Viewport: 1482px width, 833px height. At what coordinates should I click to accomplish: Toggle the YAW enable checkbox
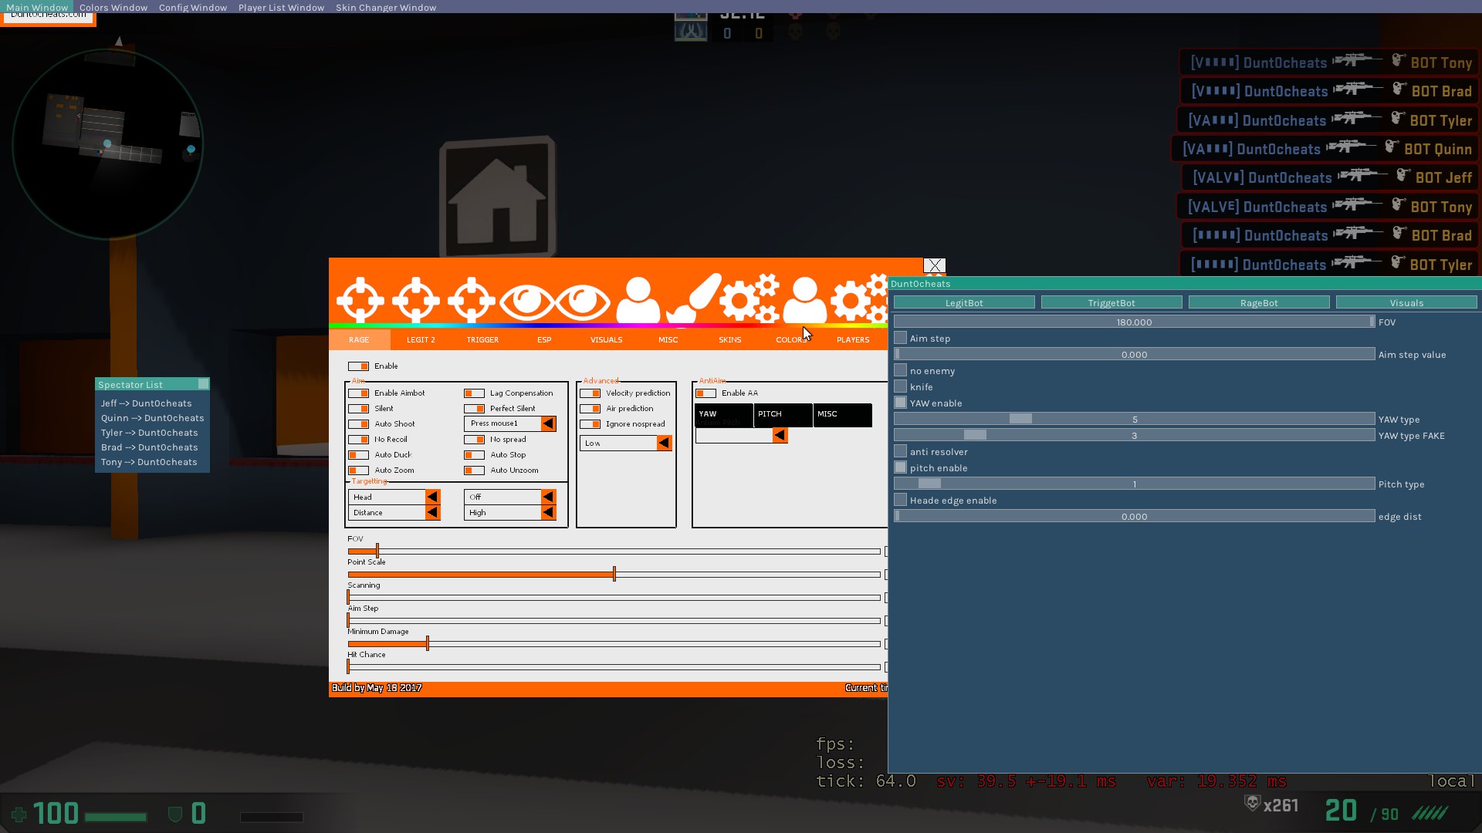click(900, 403)
